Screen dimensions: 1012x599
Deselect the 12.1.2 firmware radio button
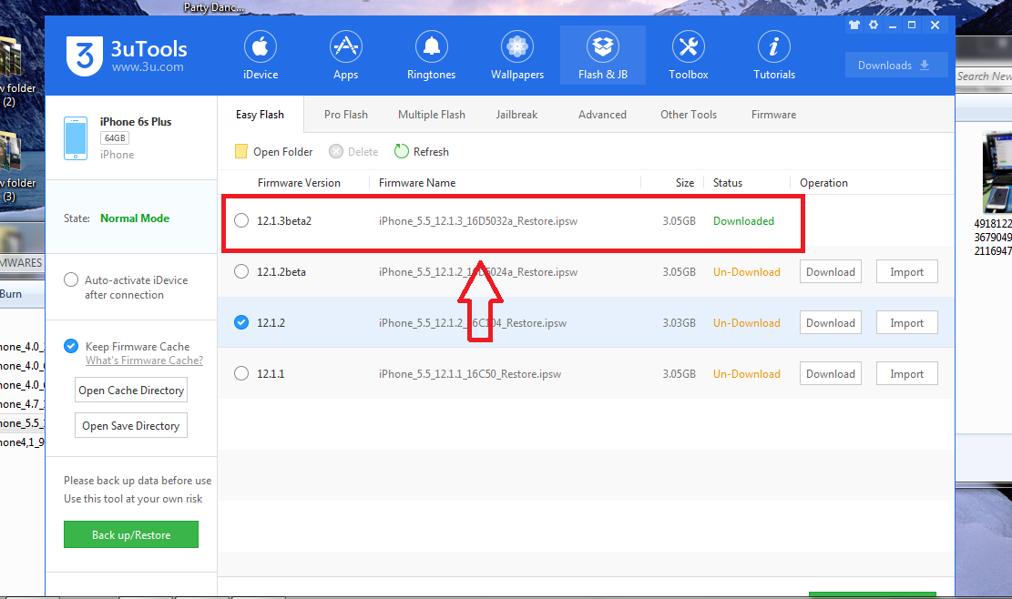click(241, 322)
